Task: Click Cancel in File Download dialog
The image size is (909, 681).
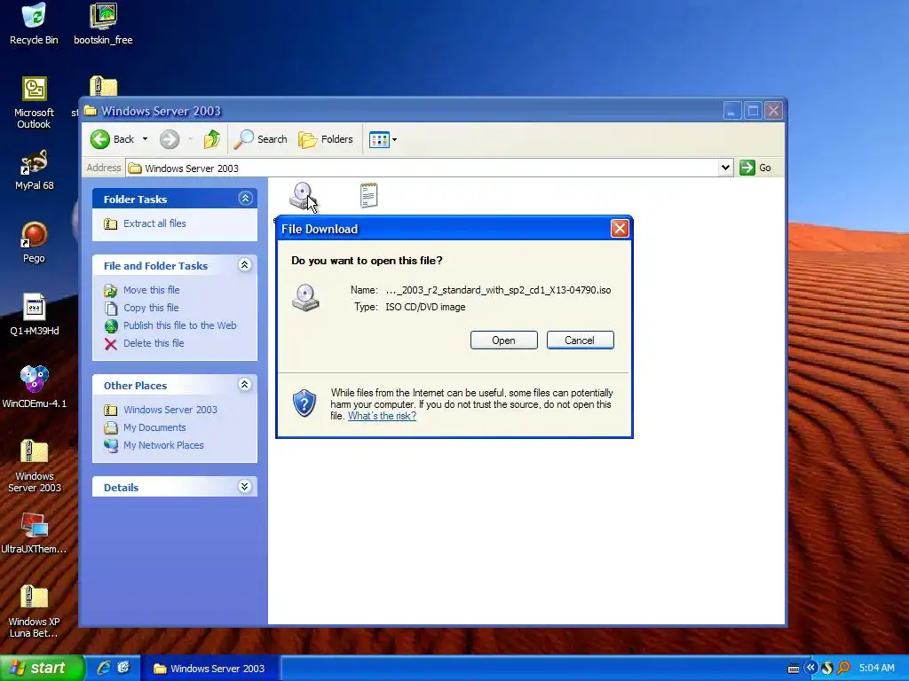Action: point(580,340)
